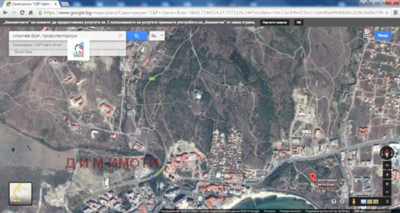Viewport: 400px width, 213px height.
Task: Open the Google apps grid
Action: 365,36
